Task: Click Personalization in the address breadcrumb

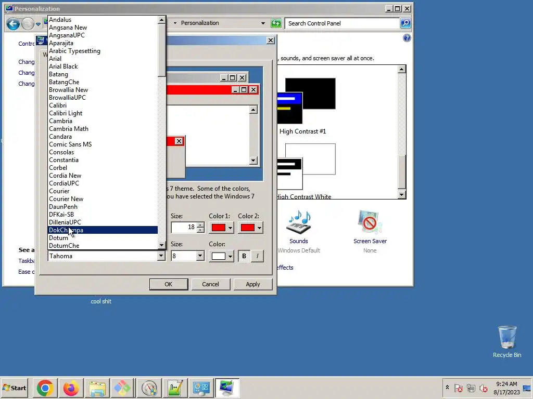Action: [200, 23]
